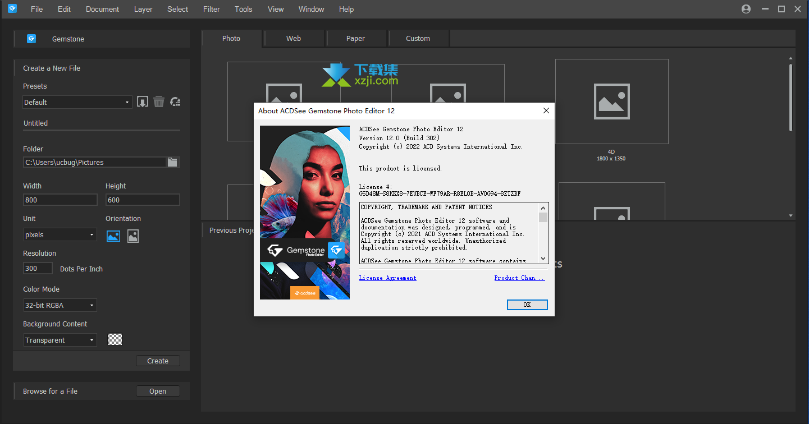Click the 'Create a New File' heading
This screenshot has height=424, width=809.
pyautogui.click(x=52, y=68)
